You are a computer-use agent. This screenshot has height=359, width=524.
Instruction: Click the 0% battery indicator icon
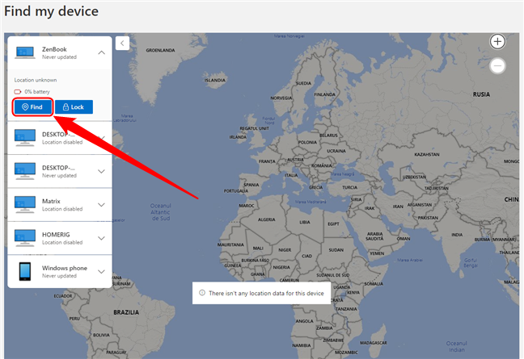click(x=18, y=92)
